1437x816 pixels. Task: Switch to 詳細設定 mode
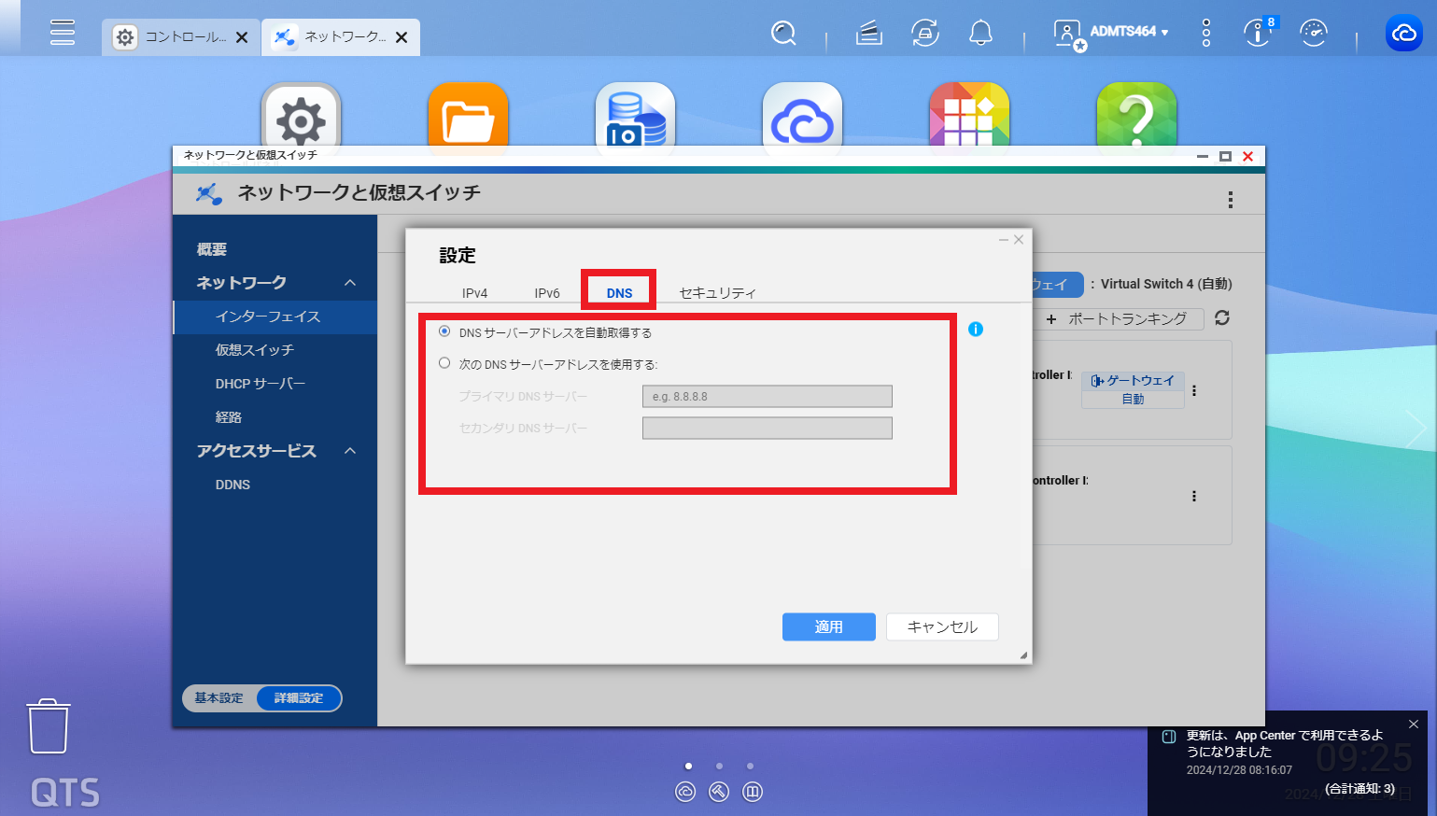pyautogui.click(x=299, y=698)
